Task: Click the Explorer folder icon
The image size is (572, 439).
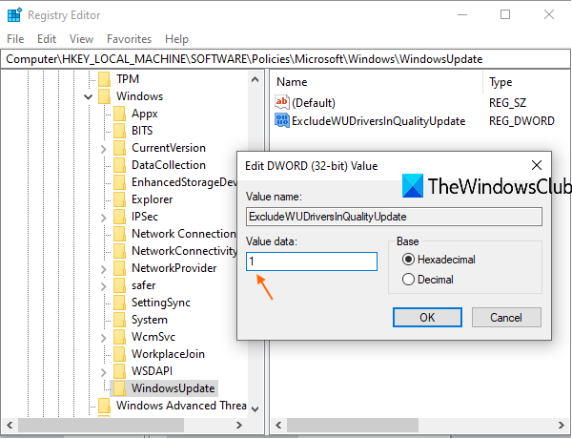Action: click(119, 199)
